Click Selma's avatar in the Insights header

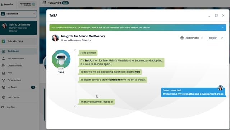click(x=55, y=38)
